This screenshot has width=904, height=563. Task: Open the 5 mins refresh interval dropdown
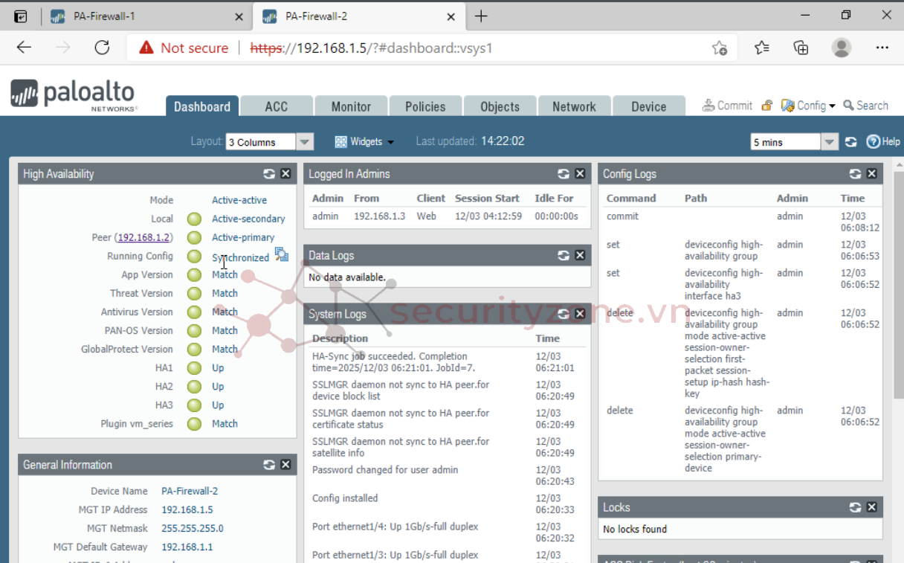pyautogui.click(x=830, y=142)
